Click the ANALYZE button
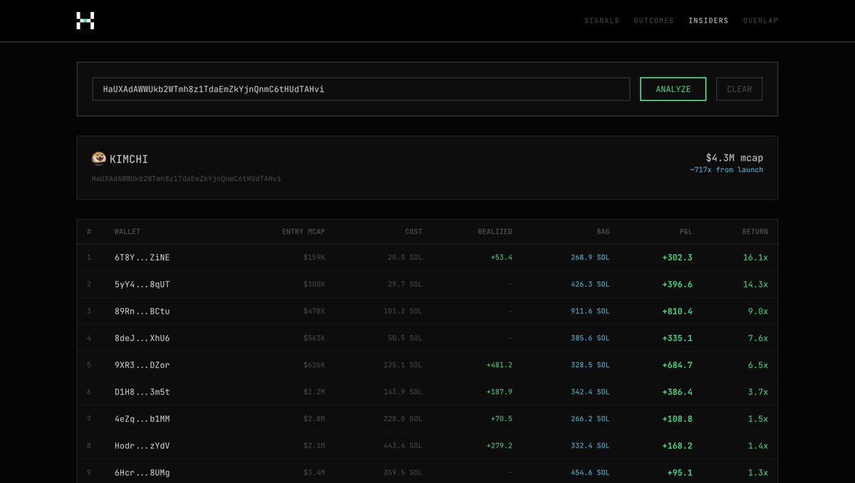 click(673, 89)
